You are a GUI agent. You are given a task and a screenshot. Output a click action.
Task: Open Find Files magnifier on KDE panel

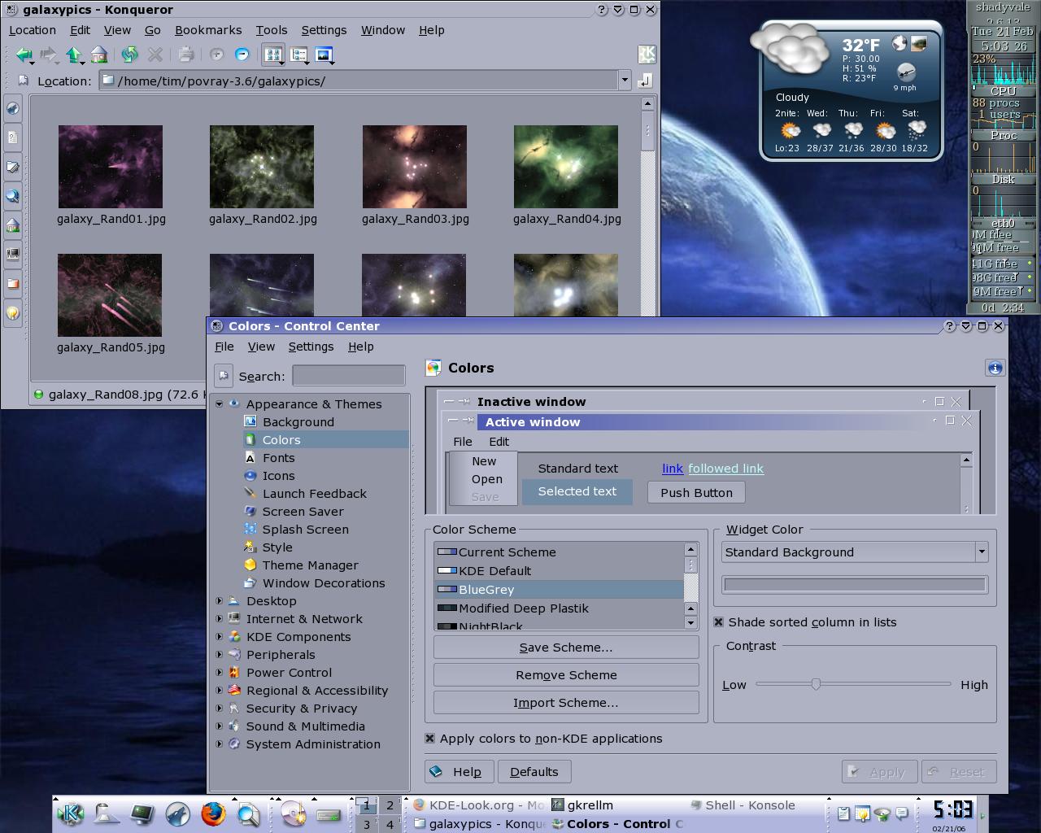[x=248, y=813]
